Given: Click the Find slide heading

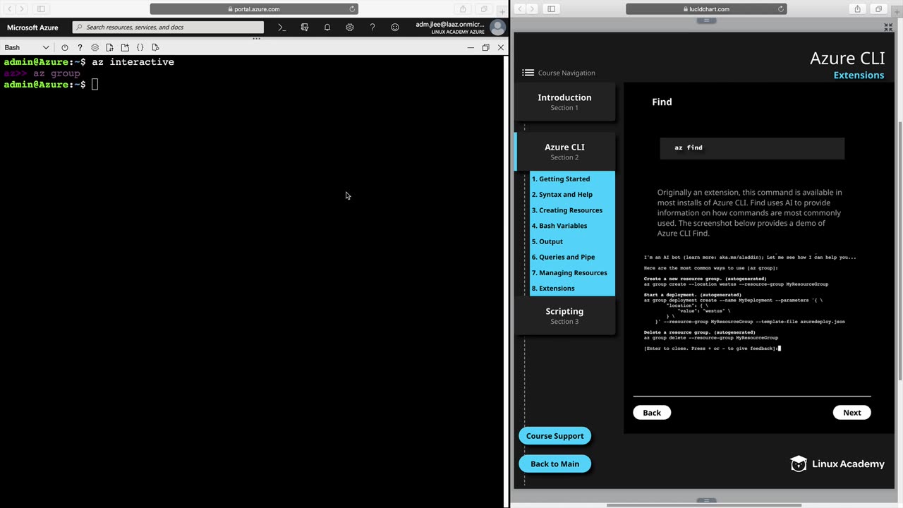Looking at the screenshot, I should (x=662, y=102).
